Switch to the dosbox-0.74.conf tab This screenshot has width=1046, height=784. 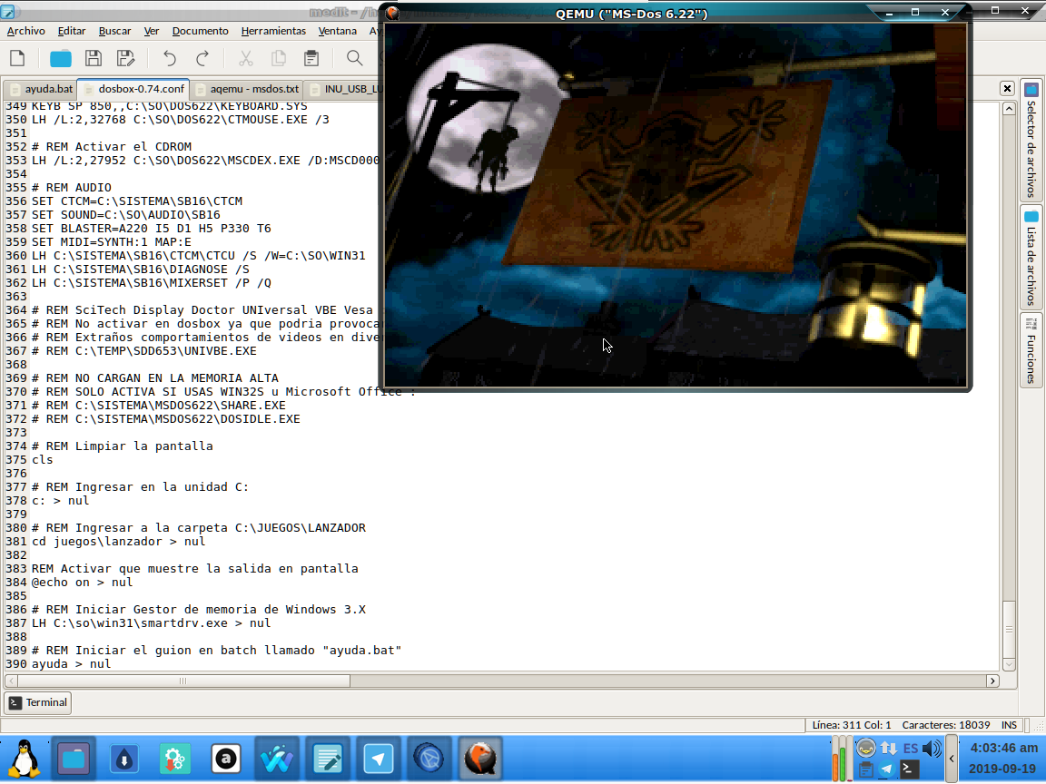(x=133, y=89)
